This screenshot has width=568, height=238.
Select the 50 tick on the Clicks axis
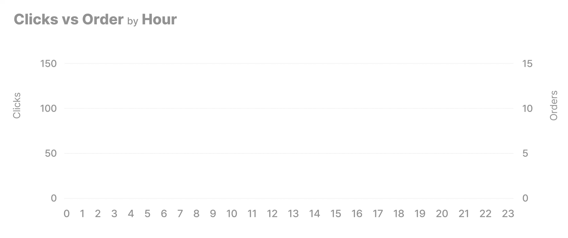pyautogui.click(x=51, y=154)
